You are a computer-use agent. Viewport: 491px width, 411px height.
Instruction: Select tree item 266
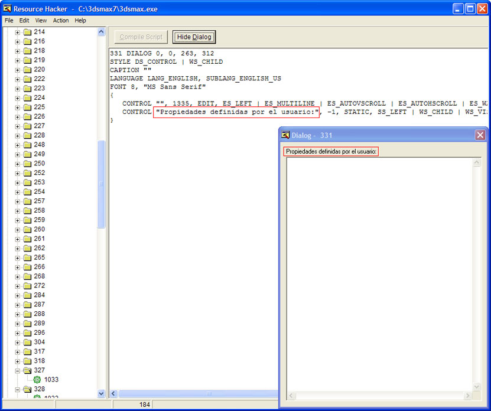[40, 267]
